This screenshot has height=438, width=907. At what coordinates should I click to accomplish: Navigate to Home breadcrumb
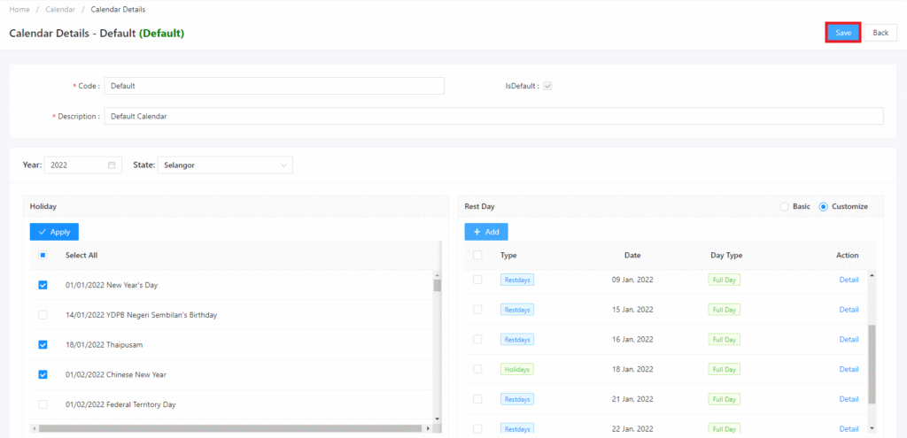coord(19,9)
